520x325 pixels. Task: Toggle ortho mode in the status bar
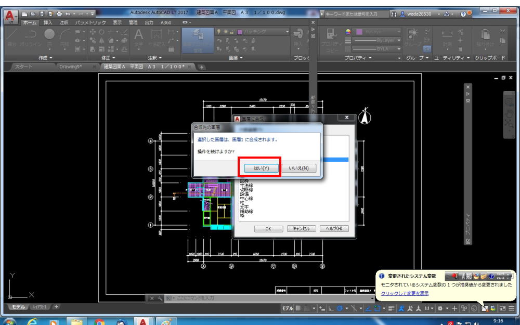[331, 308]
